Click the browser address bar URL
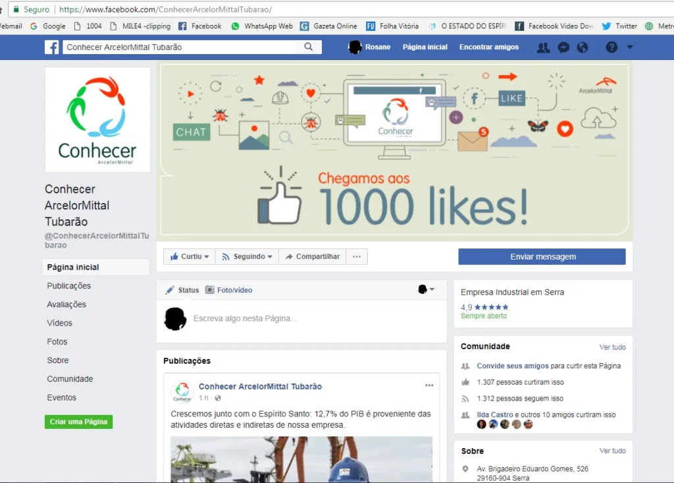Screen dimensions: 674x483 tap(165, 9)
